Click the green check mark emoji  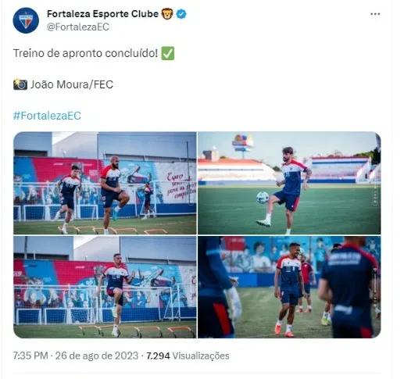pyautogui.click(x=168, y=53)
